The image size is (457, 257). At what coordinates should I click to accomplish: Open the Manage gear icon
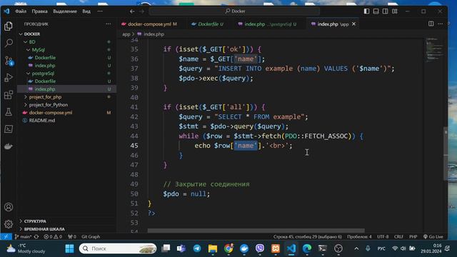9,224
